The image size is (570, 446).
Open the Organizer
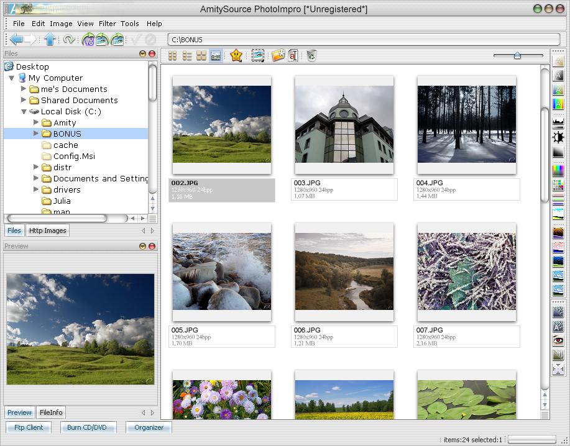149,427
